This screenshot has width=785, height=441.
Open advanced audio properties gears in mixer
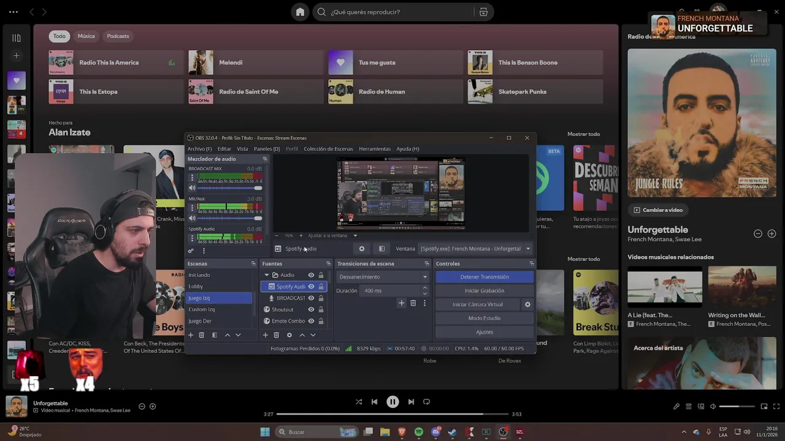pos(191,251)
